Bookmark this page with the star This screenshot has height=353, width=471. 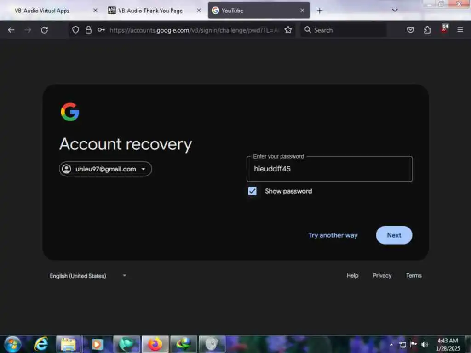coord(288,30)
